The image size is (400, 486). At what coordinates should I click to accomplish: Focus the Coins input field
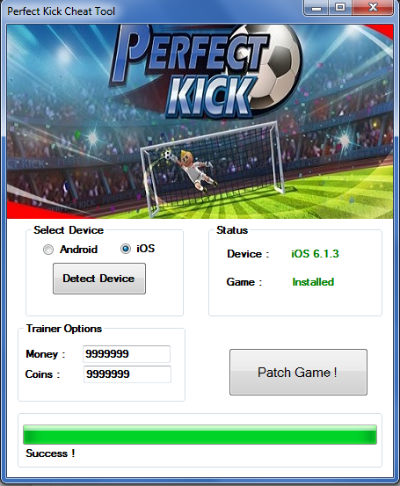[x=127, y=374]
